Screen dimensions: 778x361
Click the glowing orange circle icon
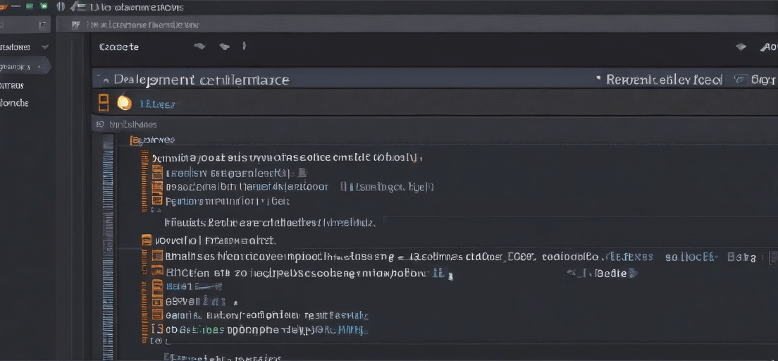(124, 103)
